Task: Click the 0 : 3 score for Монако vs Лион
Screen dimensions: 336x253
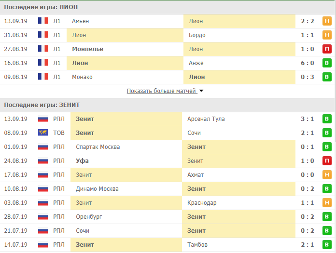Action: pos(308,77)
